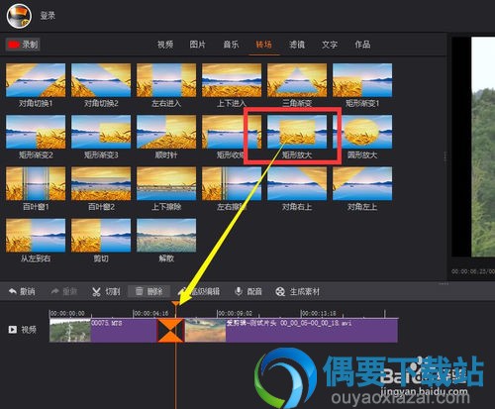Click the 撤销 undo icon
The image size is (495, 409).
[x=13, y=291]
